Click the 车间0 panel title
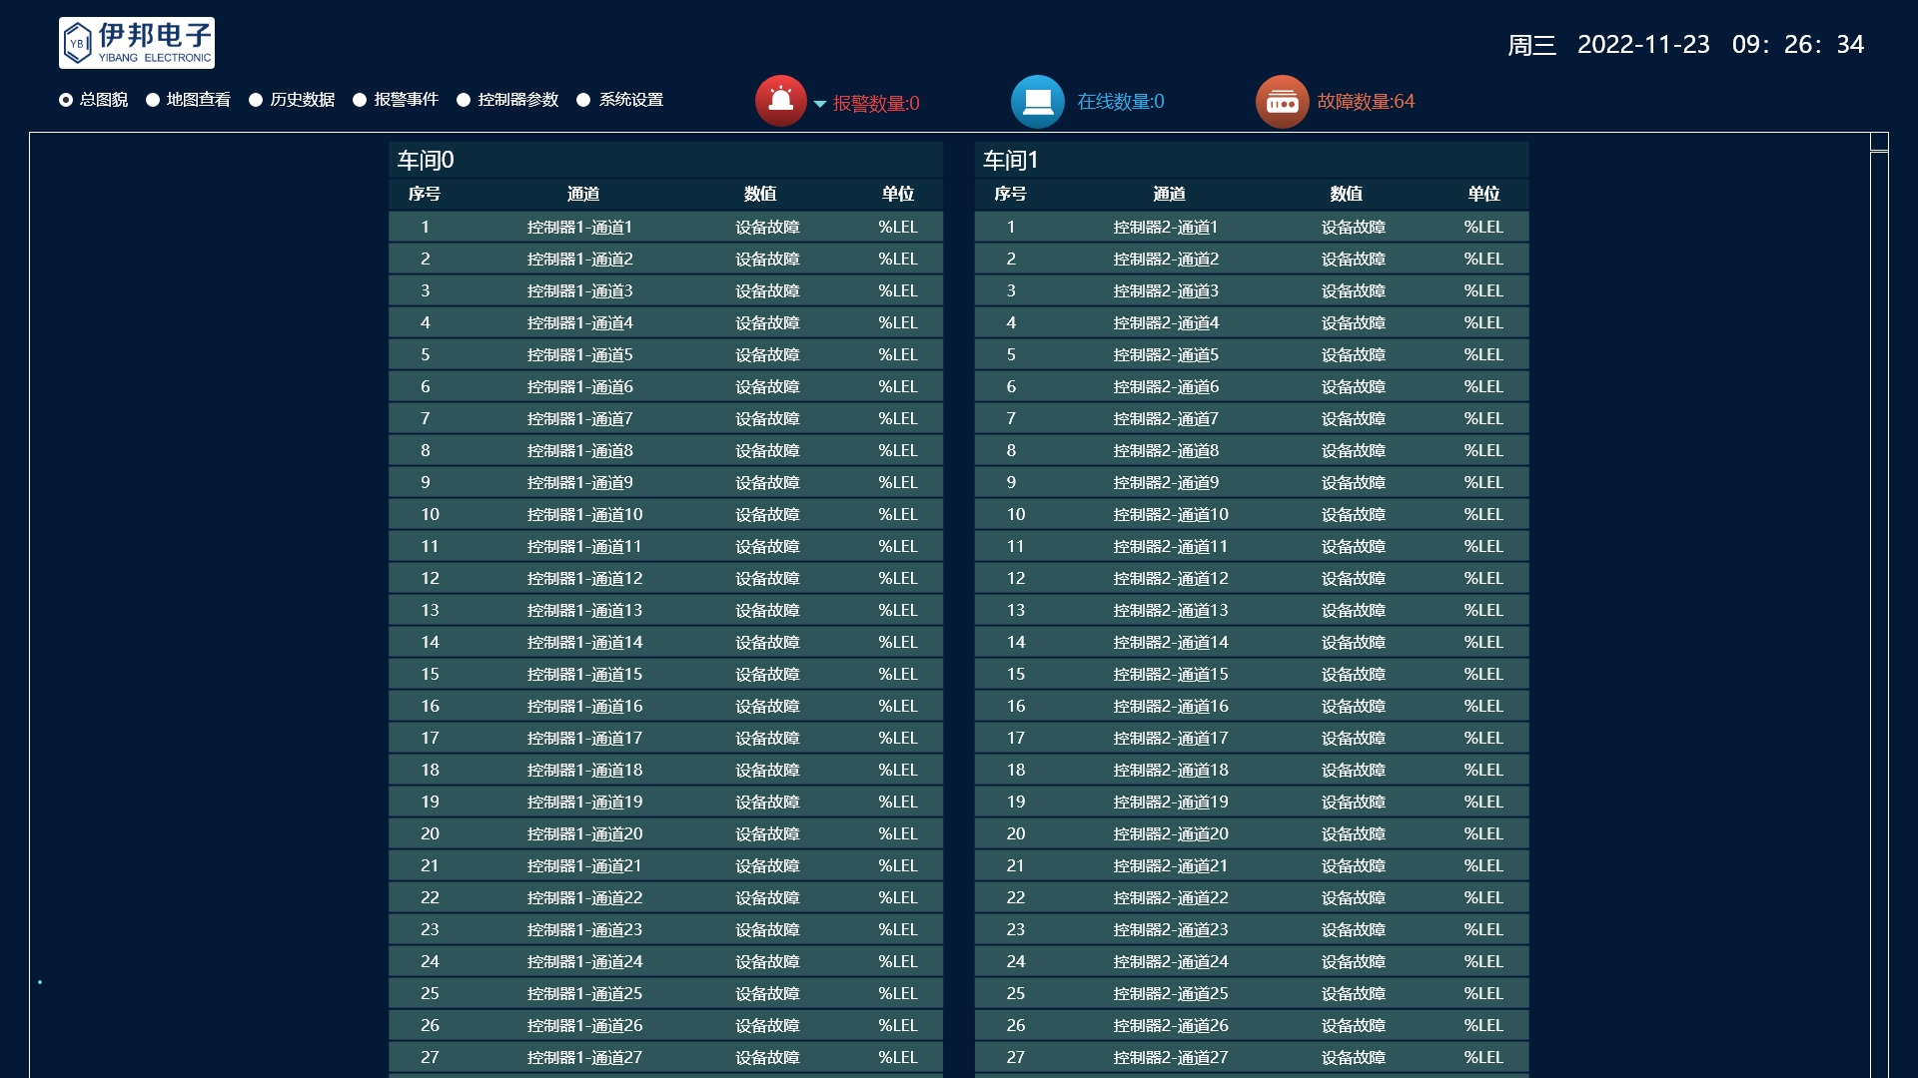Viewport: 1918px width, 1078px height. 426,160
